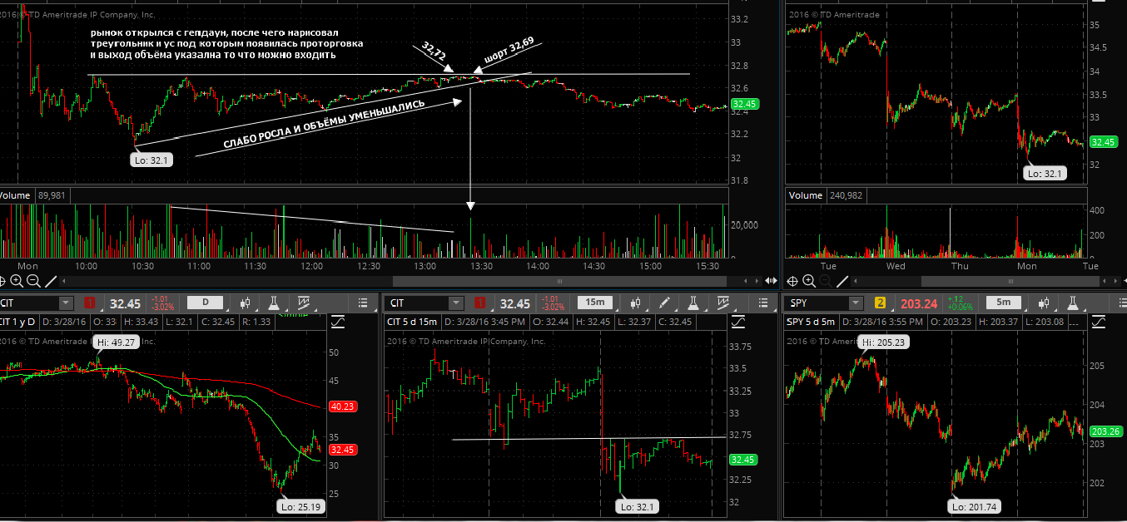Click SPY 5 d 5m chart label
1127x522 pixels.
[x=811, y=322]
